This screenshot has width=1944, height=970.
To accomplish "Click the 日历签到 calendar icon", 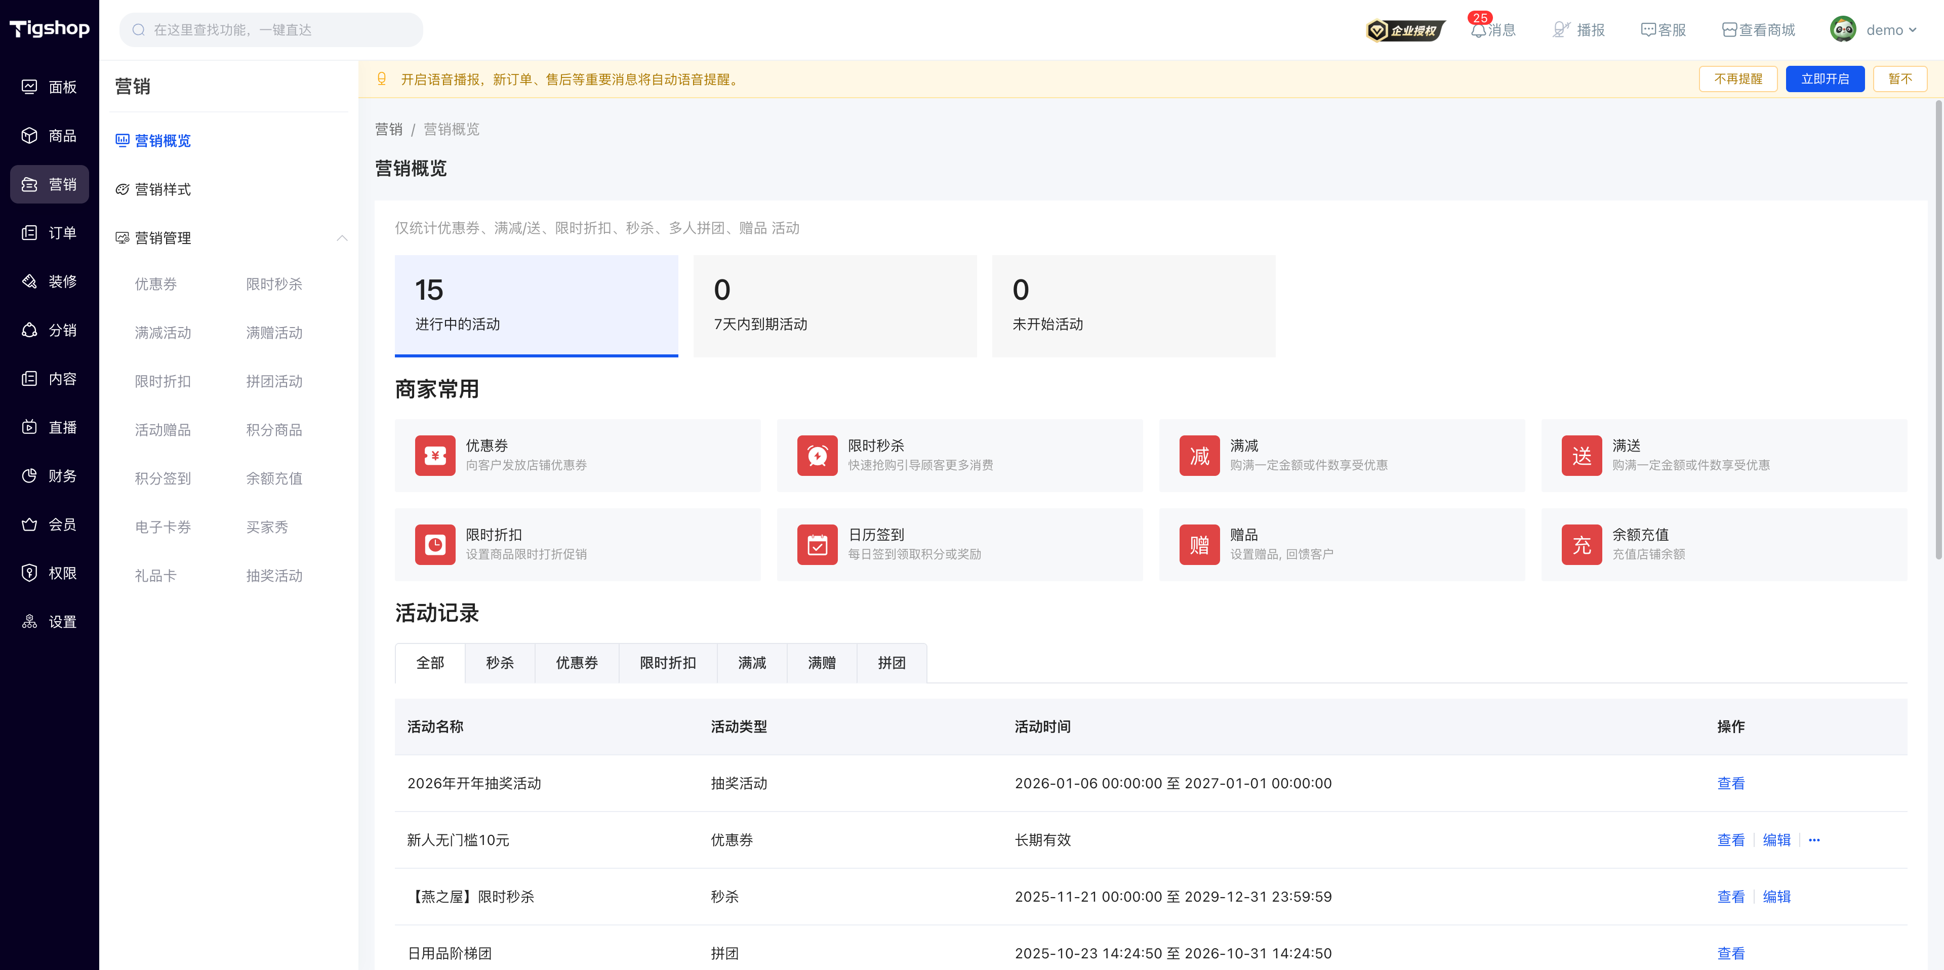I will (x=817, y=544).
